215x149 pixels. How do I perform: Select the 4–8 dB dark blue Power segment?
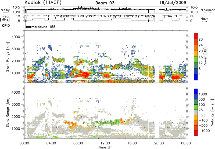coord(196,72)
